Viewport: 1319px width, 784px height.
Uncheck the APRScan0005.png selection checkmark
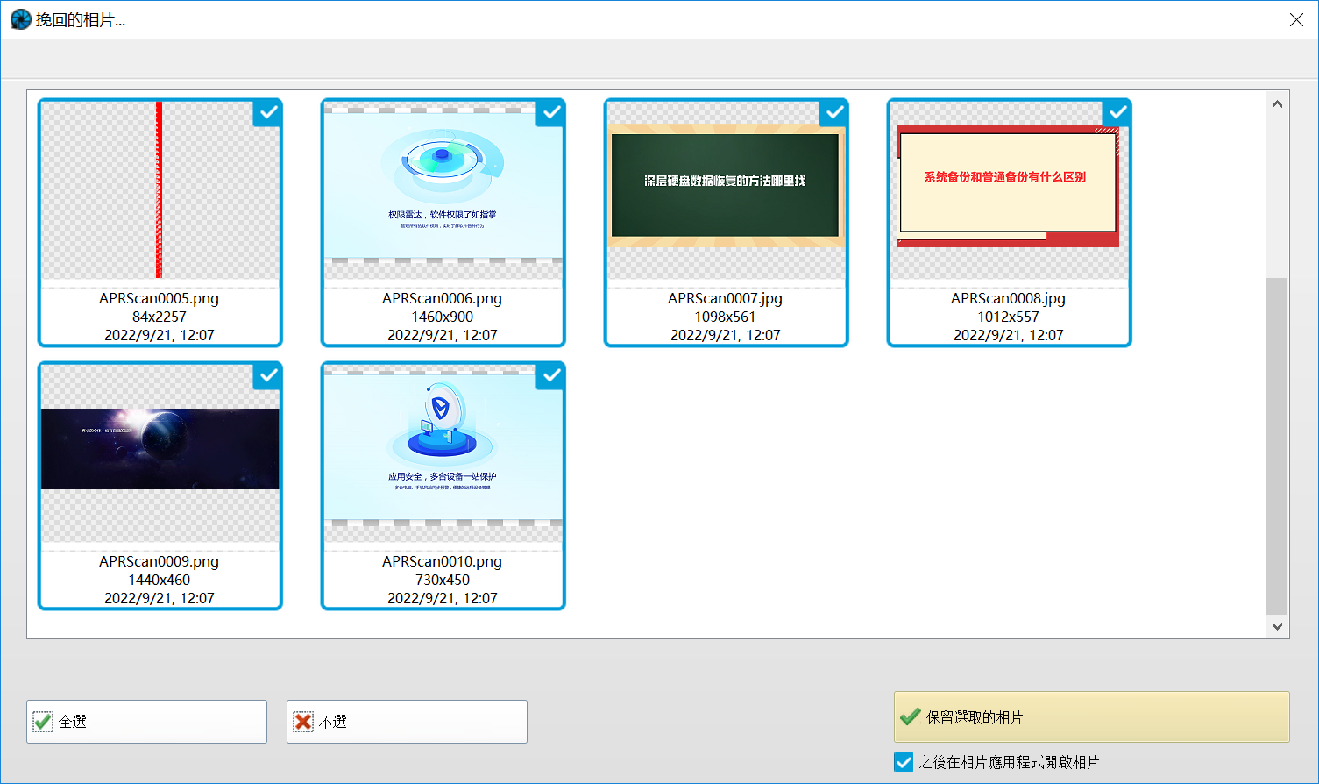268,112
